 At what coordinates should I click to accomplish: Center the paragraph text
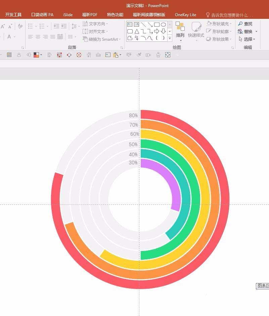[x=38, y=37]
